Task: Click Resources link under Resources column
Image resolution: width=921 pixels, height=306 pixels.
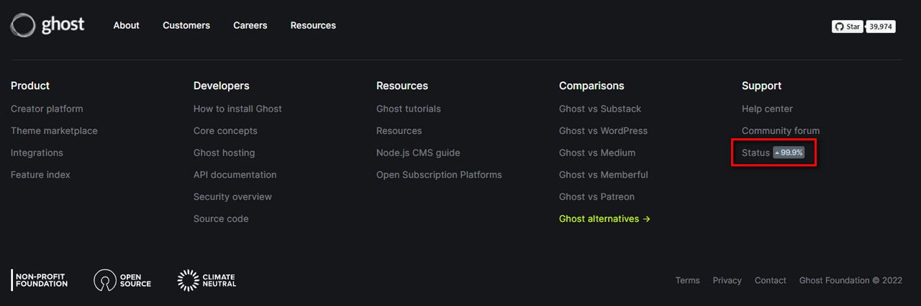Action: click(399, 131)
